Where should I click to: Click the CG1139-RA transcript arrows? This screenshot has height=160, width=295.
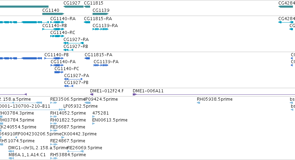(101, 29)
